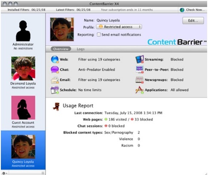Screen dimensions: 208x175
Task: Click the Racism blocked content row
Action: [130, 145]
